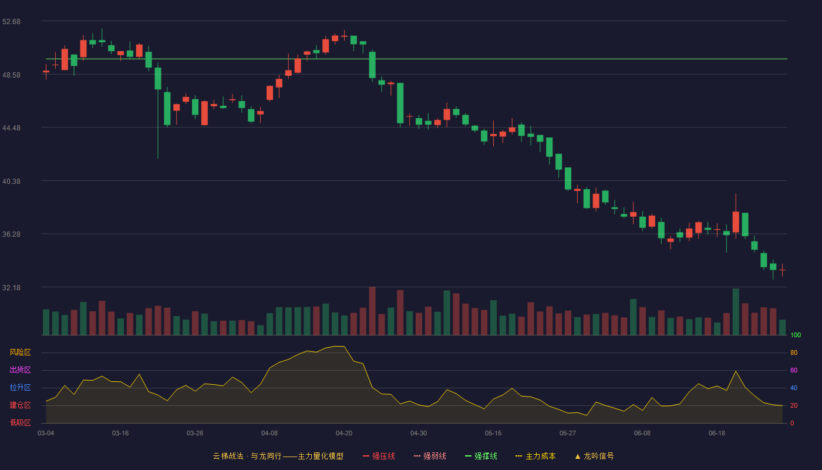
Task: Click the 03-26 date label
Action: [195, 433]
